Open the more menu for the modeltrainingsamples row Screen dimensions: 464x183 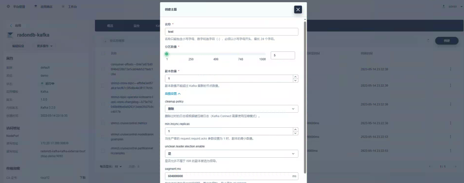(x=450, y=137)
